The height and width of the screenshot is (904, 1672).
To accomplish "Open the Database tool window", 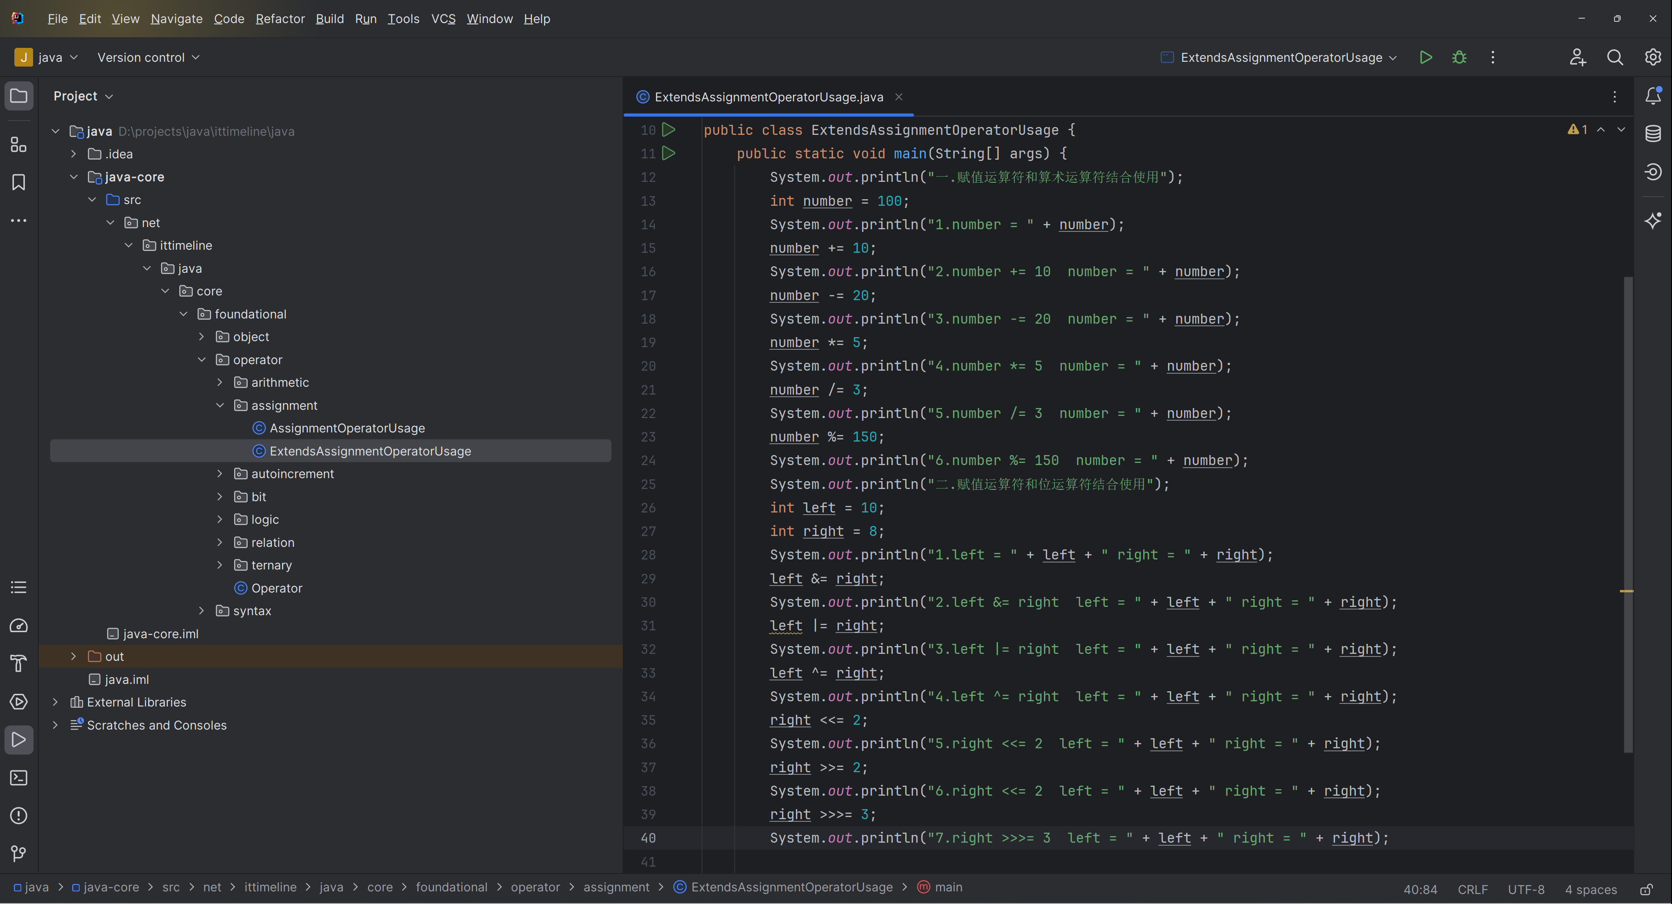I will 1653,134.
